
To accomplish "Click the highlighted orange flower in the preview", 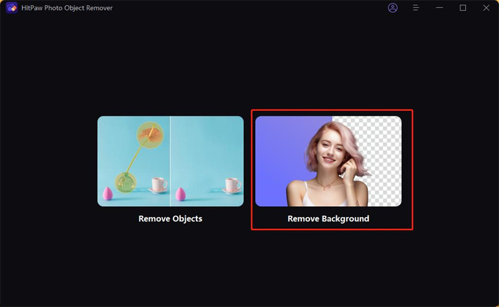I will pos(150,135).
